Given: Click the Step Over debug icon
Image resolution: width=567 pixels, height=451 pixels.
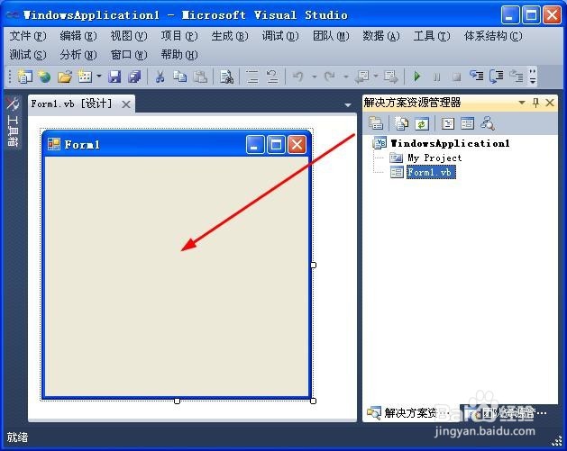Looking at the screenshot, I should 496,77.
